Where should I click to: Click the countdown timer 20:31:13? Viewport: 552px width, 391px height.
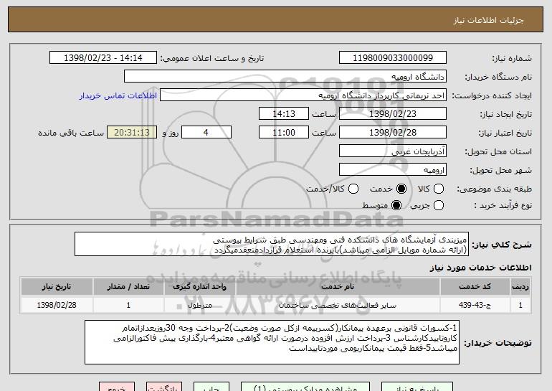click(x=132, y=133)
